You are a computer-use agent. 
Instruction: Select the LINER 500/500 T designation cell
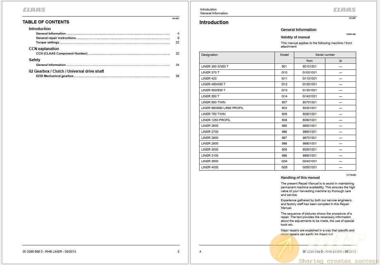point(237,90)
